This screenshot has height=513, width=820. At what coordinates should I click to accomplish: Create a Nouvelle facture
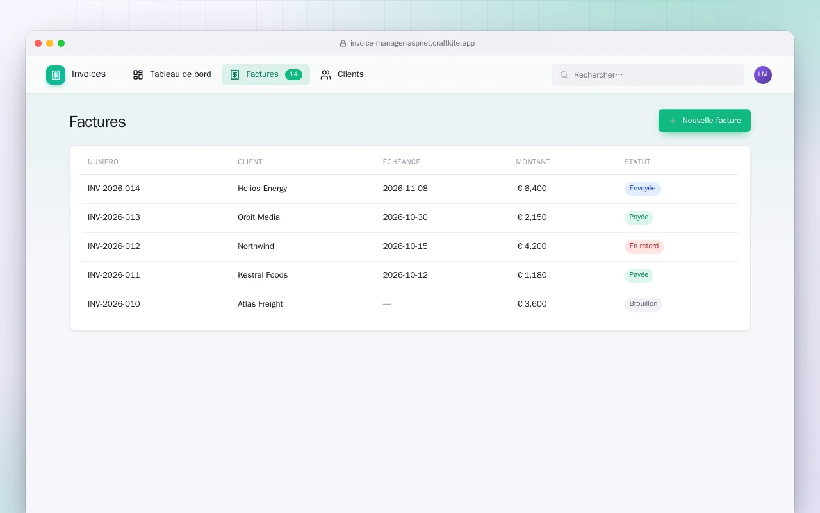coord(705,121)
